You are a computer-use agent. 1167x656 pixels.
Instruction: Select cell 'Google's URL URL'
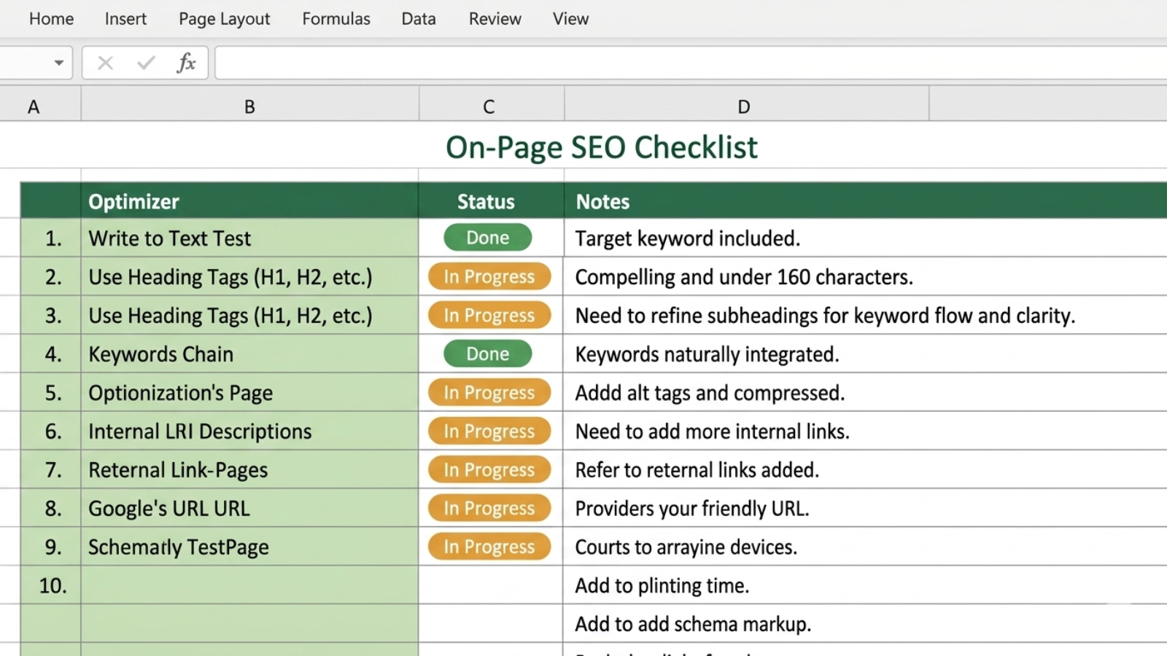click(x=249, y=509)
